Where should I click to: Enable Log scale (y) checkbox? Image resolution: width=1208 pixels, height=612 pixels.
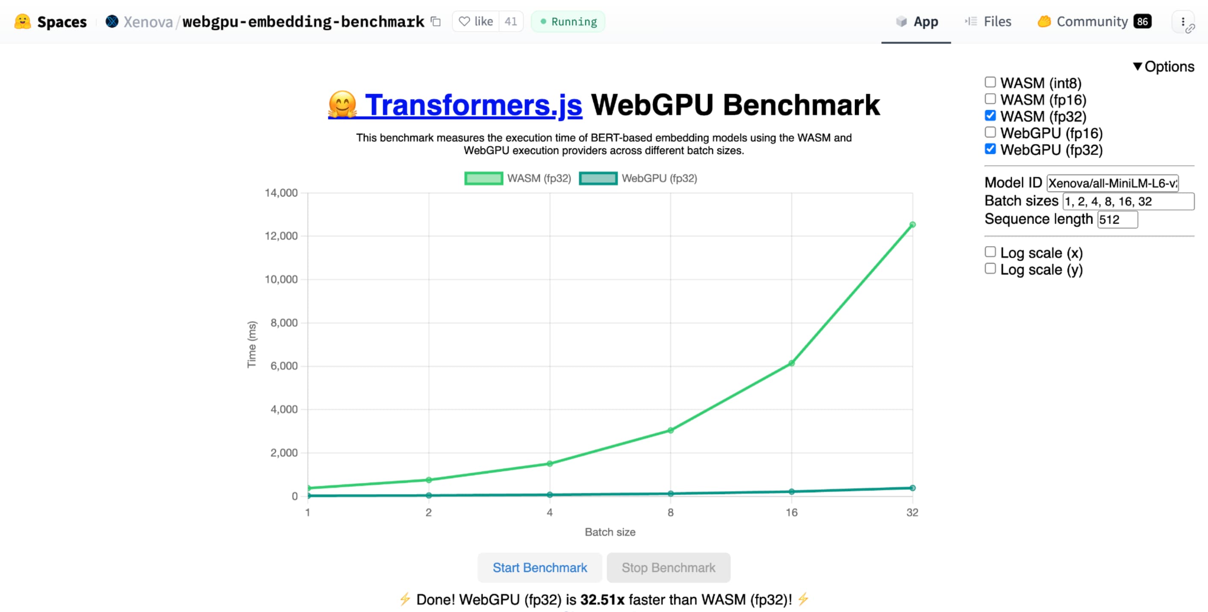pyautogui.click(x=989, y=268)
